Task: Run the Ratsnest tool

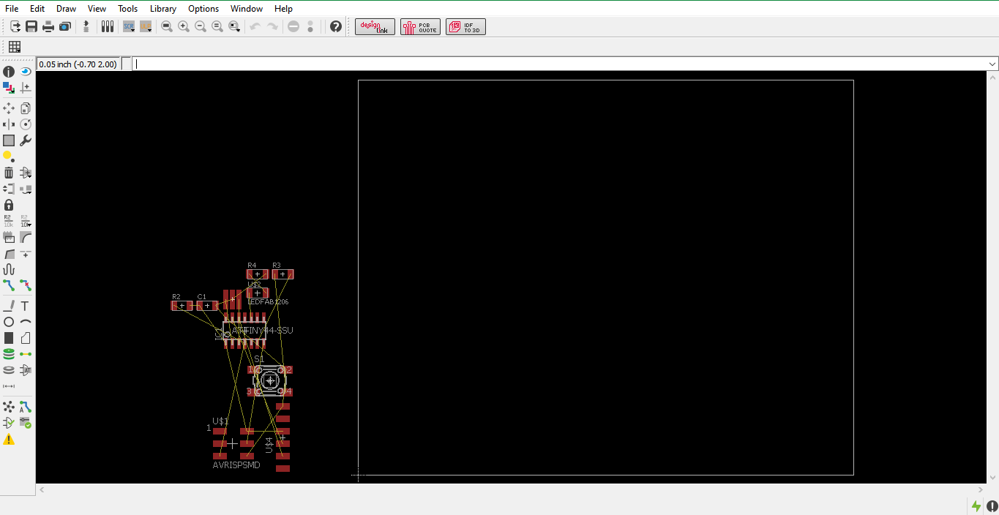Action: (x=9, y=407)
